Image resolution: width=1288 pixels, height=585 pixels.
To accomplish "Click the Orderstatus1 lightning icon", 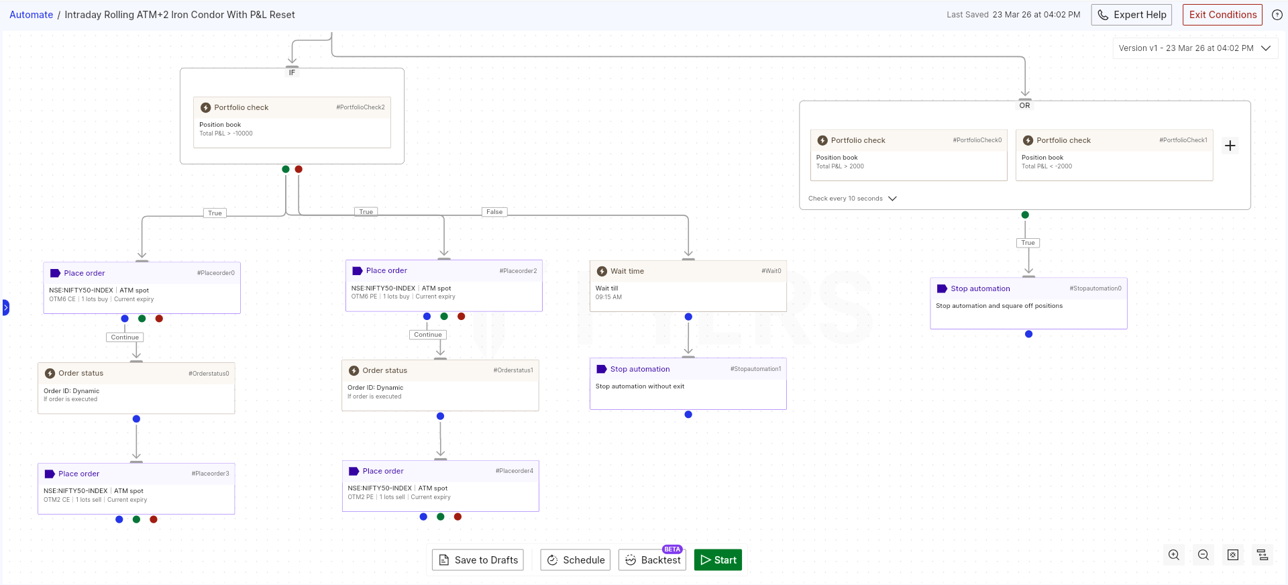I will (354, 370).
